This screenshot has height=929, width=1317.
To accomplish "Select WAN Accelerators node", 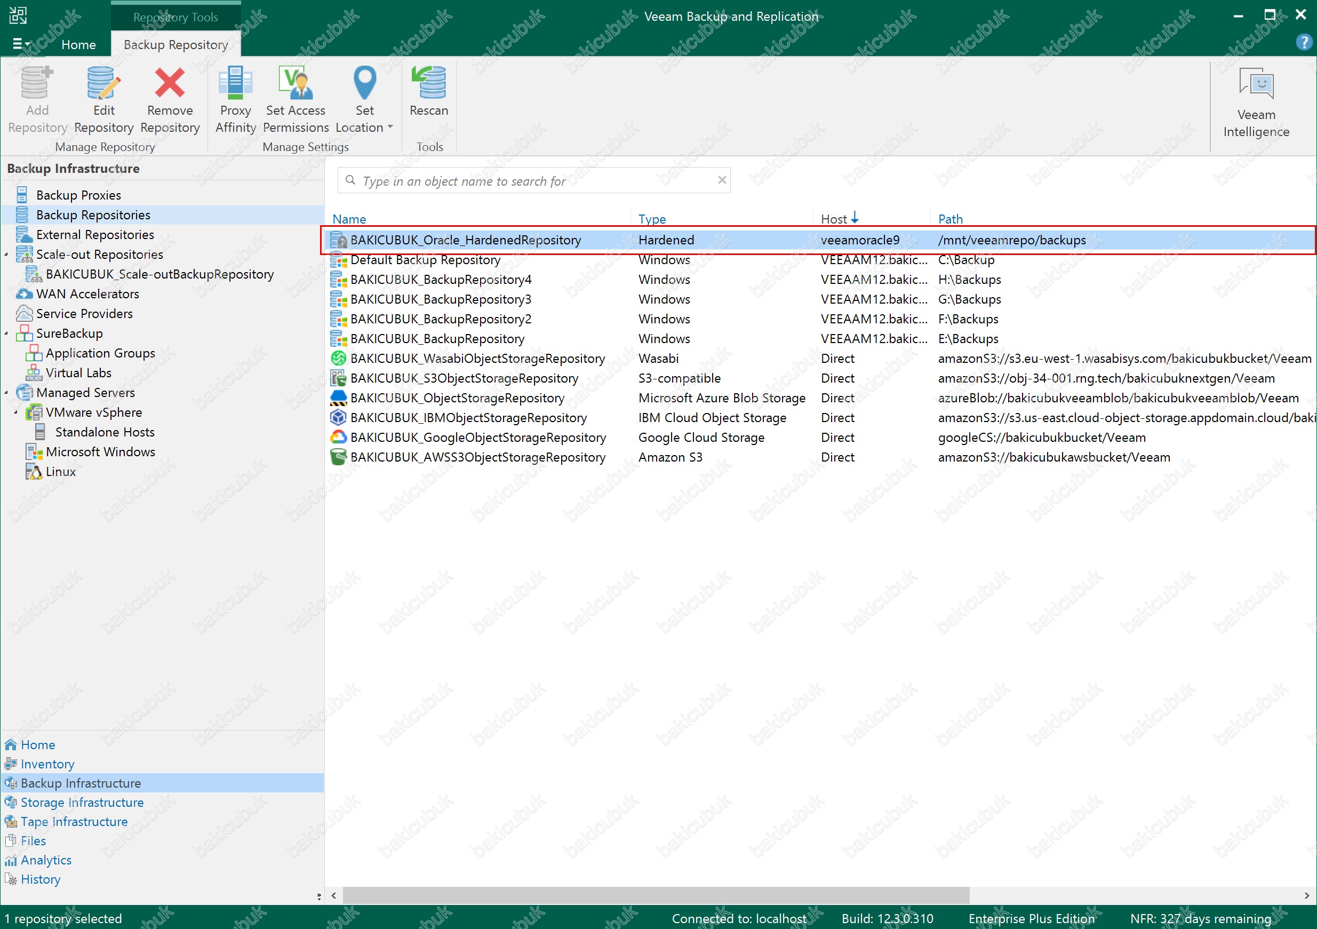I will 87,294.
